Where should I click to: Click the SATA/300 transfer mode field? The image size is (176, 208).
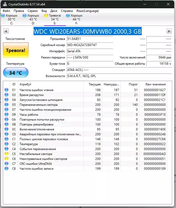(x=90, y=57)
